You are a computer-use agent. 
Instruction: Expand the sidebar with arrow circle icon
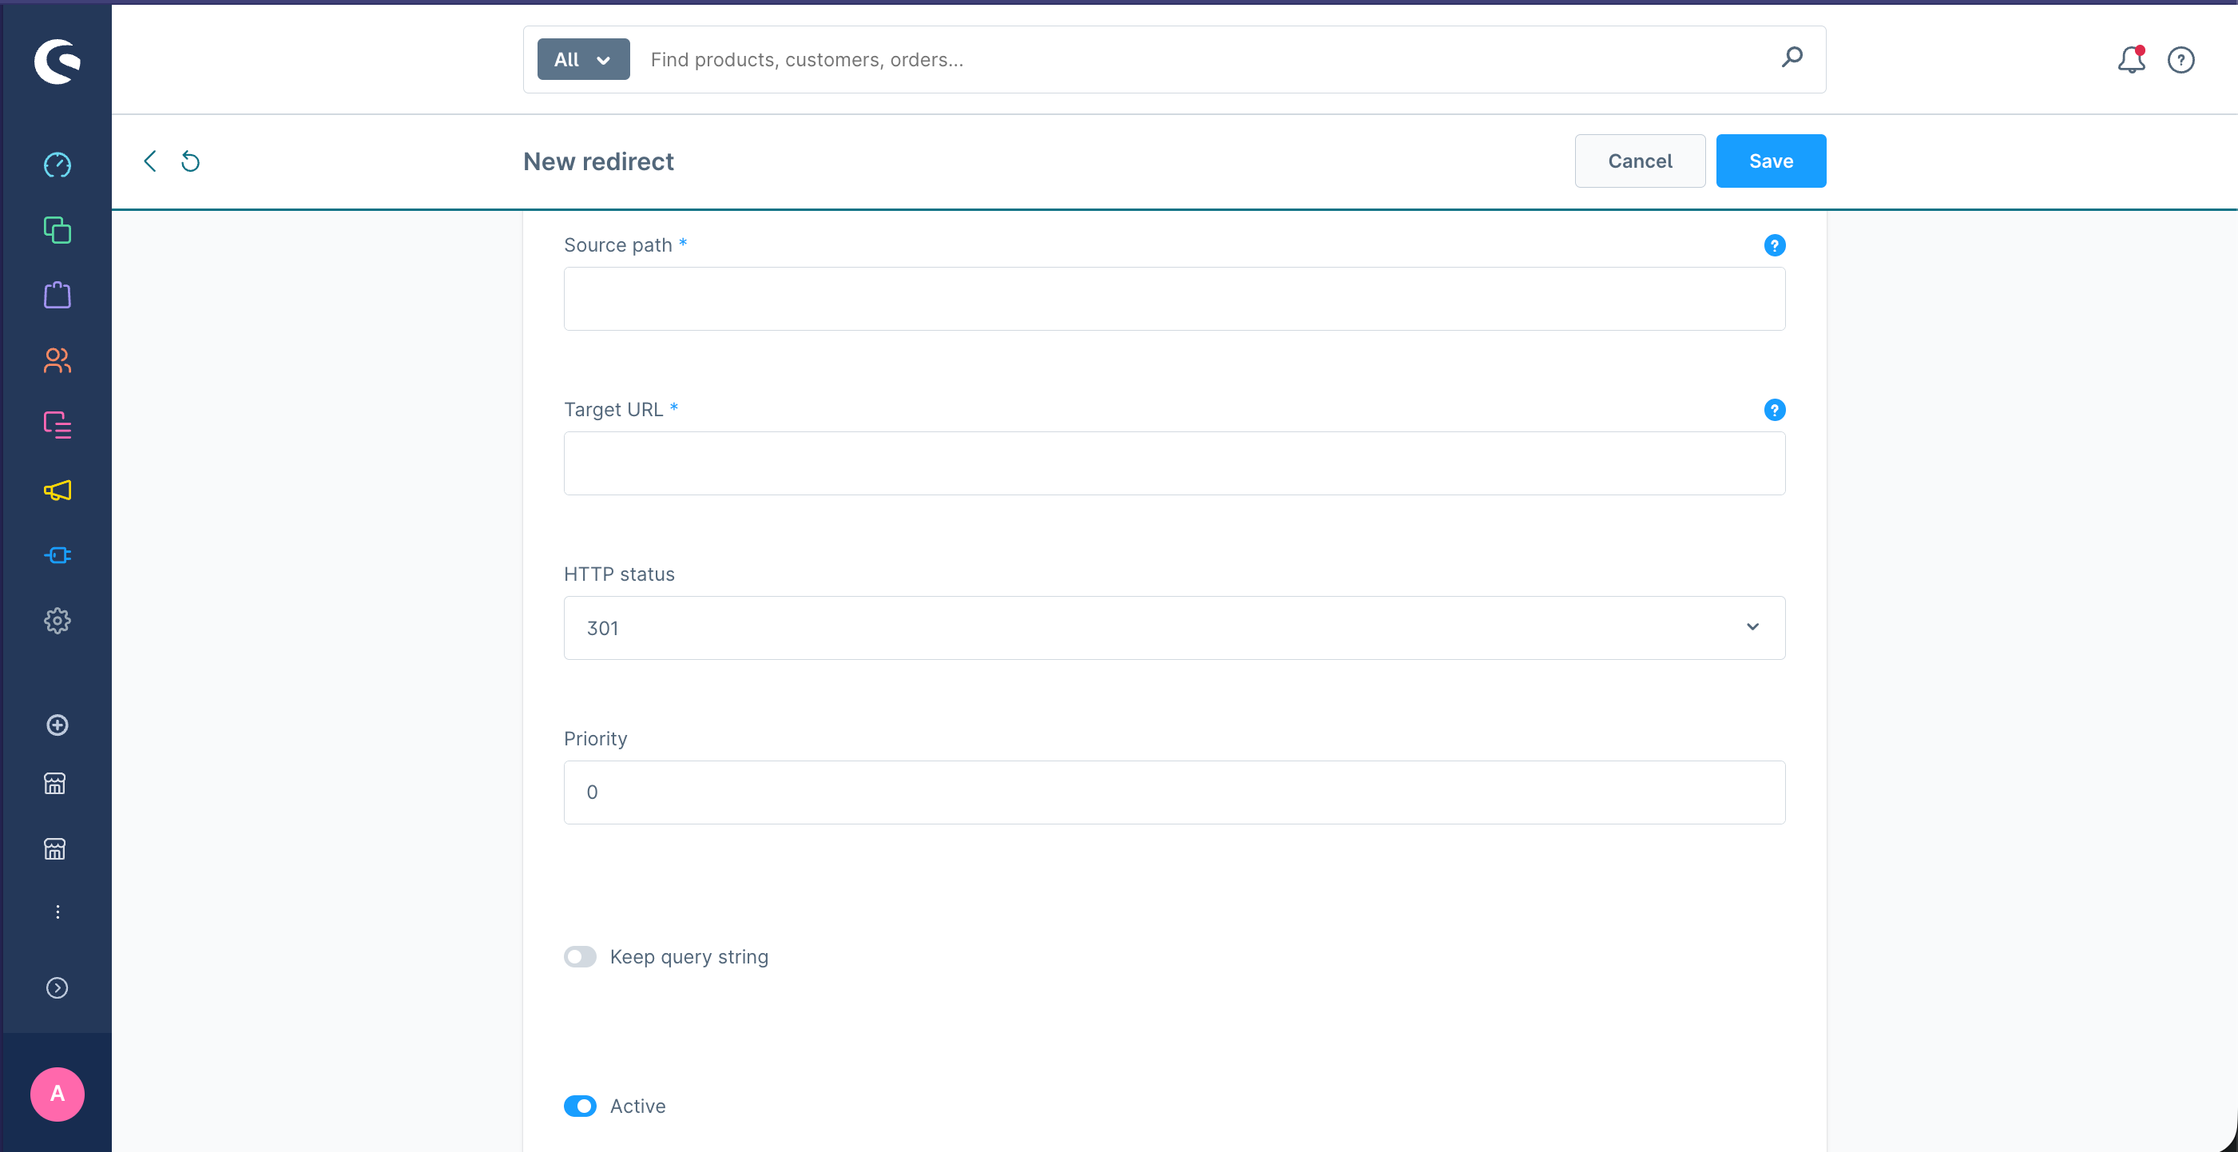[x=58, y=987]
